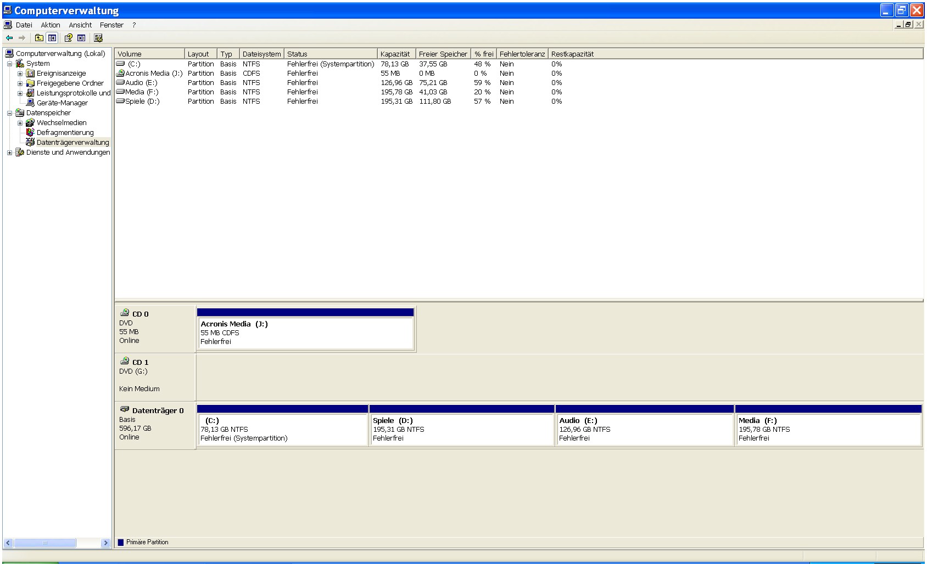Select the Spiele (D:) partition block

coord(462,426)
